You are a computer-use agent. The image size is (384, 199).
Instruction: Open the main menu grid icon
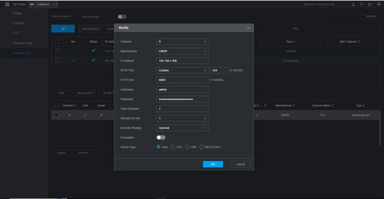pos(7,4)
